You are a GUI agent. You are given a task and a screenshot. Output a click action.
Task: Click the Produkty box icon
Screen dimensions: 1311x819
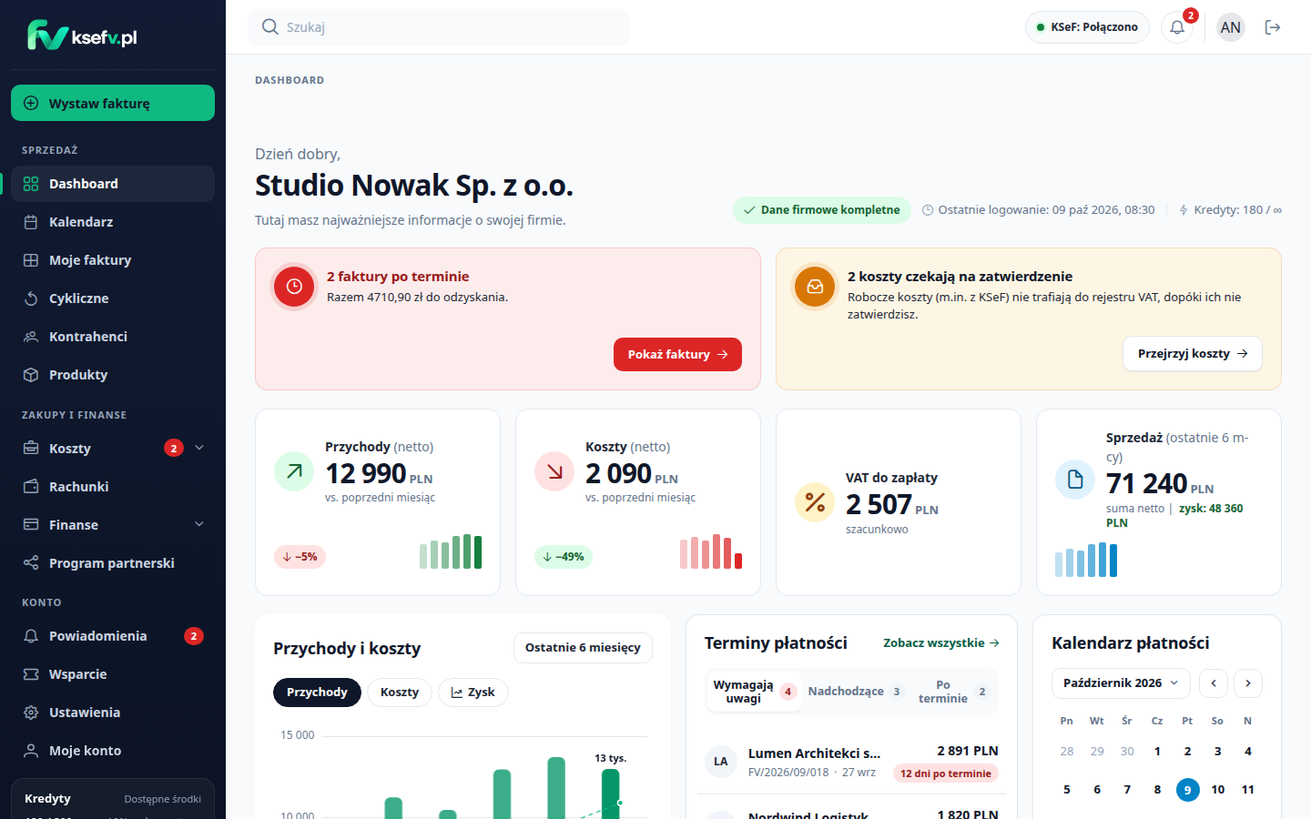pyautogui.click(x=31, y=375)
